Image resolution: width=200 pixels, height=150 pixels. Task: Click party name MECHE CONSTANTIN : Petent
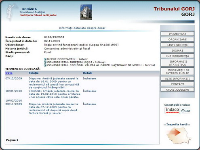[x=67, y=59]
